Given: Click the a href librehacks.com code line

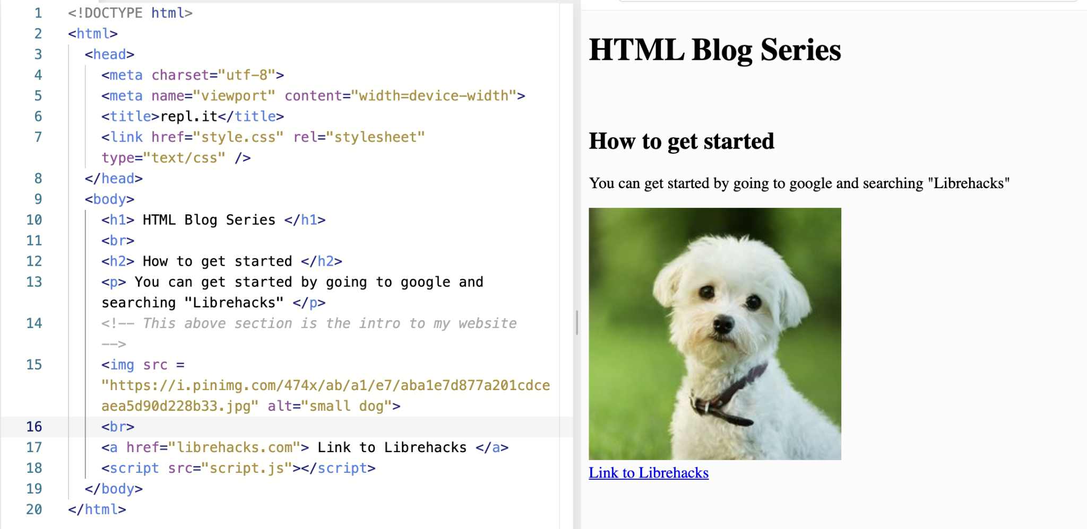Looking at the screenshot, I should [305, 447].
